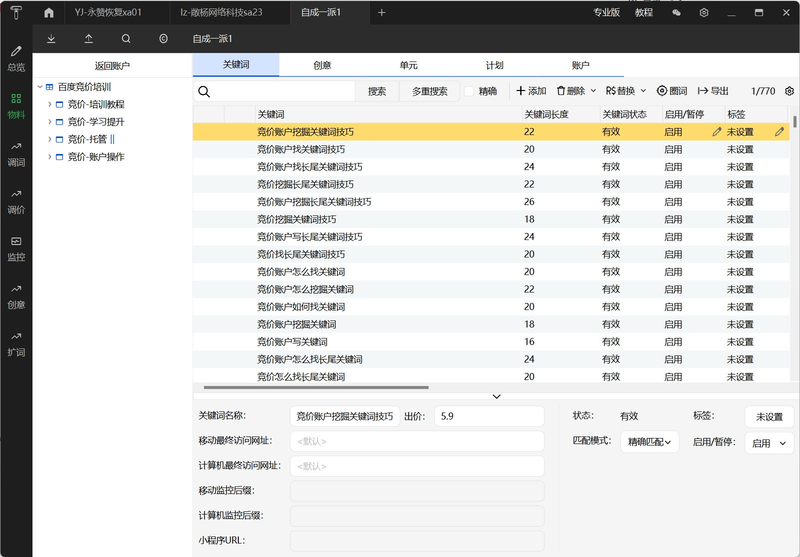
Task: Edit 启用 status pencil in highlighted row
Action: pos(717,131)
